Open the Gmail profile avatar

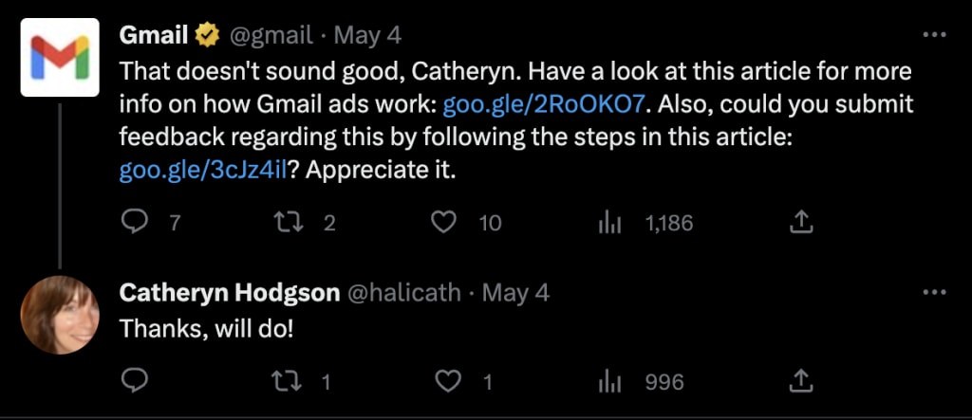point(60,57)
